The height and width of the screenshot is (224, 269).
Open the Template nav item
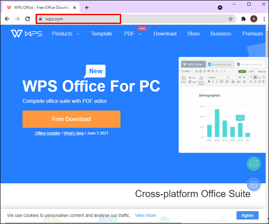102,34
